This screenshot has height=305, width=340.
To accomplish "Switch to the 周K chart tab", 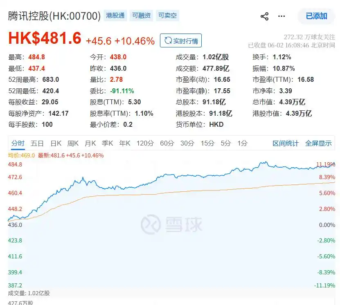I will 73,143.
